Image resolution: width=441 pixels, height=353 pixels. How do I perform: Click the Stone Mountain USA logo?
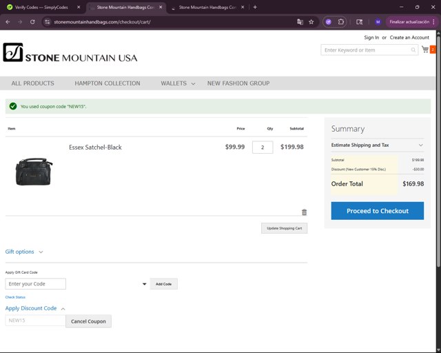point(70,53)
